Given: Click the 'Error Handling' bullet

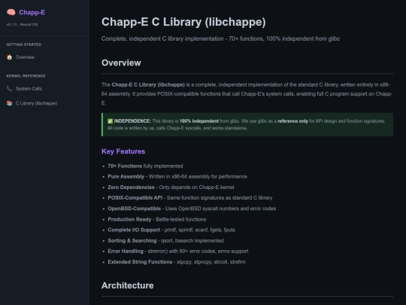Looking at the screenshot, I should (178, 252).
